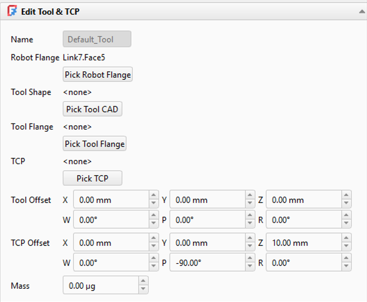Click TCP Offset W angle field
This screenshot has height=302, width=367.
tap(112, 263)
